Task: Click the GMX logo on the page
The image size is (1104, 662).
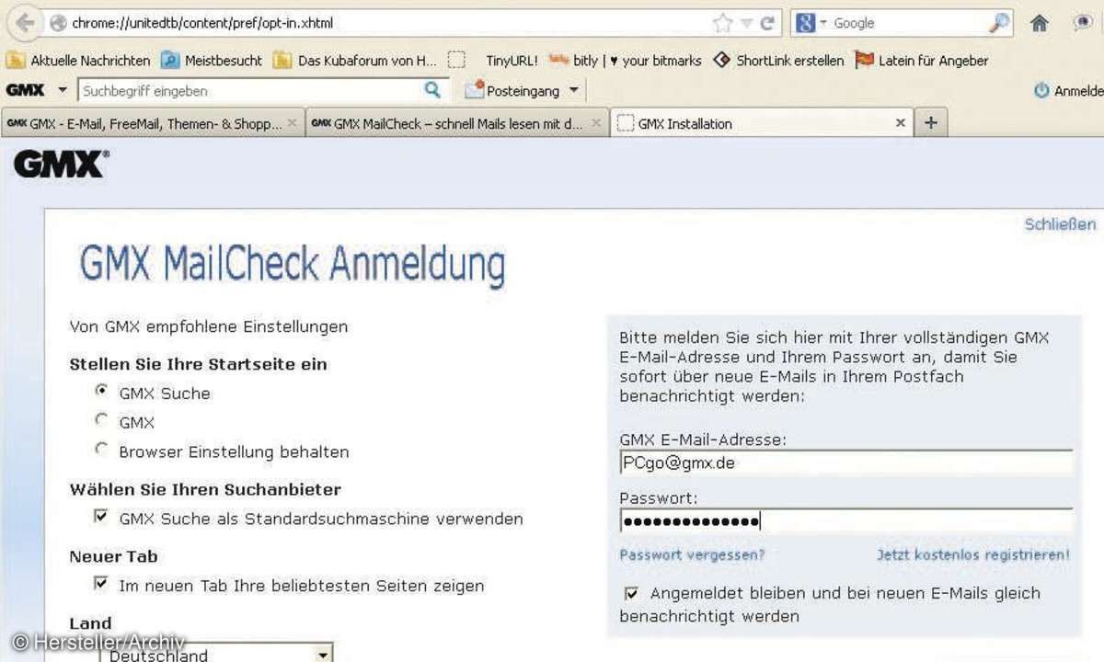Action: pos(61,165)
